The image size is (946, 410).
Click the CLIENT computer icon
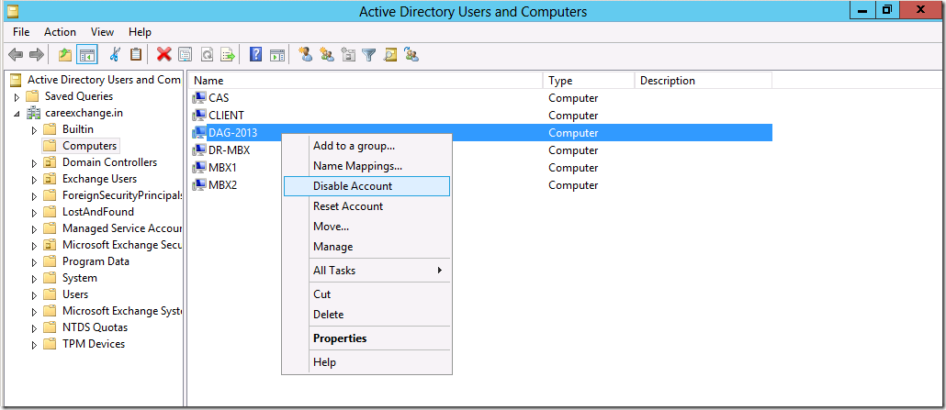[x=199, y=116]
